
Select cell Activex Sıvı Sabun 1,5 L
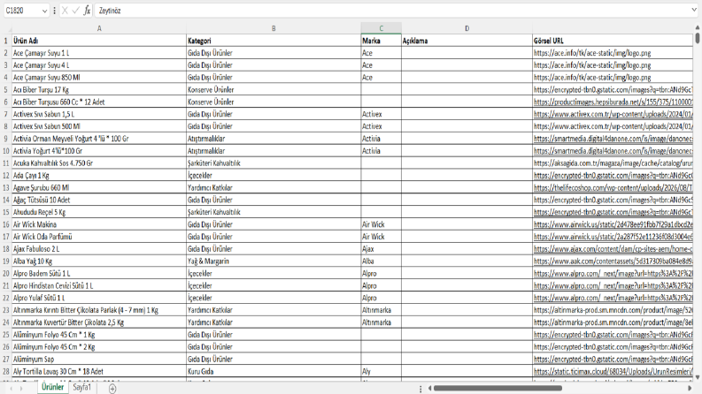pos(99,114)
